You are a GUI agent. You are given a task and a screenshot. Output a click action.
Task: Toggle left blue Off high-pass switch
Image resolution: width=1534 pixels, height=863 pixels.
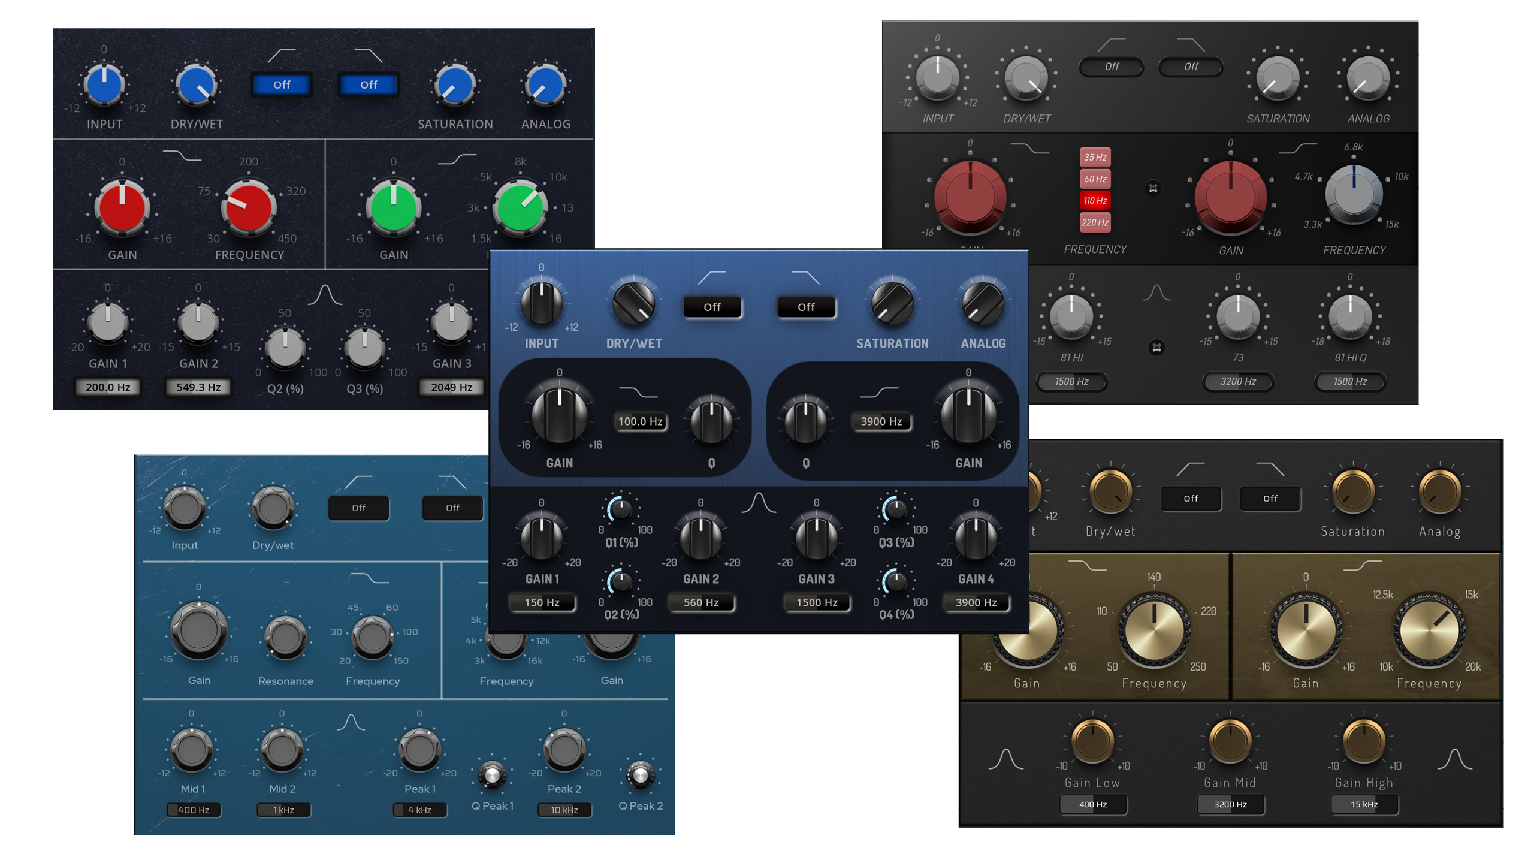(x=282, y=85)
